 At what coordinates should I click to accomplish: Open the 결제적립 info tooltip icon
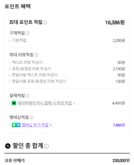(28, 96)
